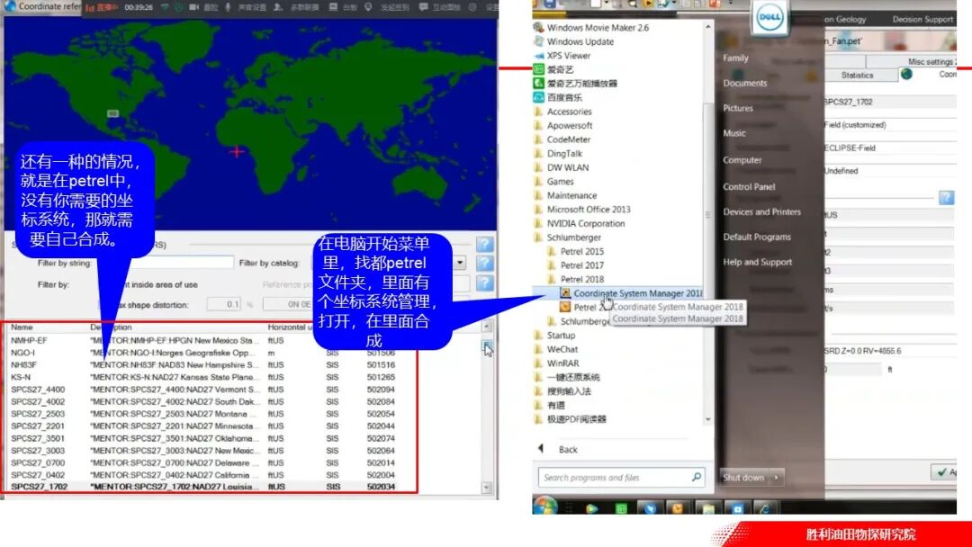This screenshot has width=972, height=547.
Task: Click the Shut down button
Action: [743, 477]
